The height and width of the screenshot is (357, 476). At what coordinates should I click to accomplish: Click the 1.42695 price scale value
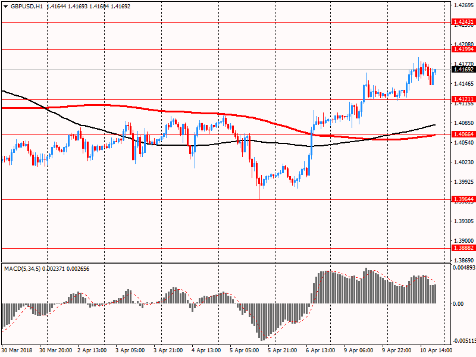464,5
